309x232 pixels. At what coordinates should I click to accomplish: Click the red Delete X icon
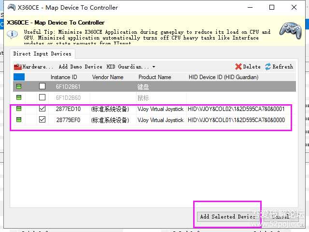click(239, 67)
